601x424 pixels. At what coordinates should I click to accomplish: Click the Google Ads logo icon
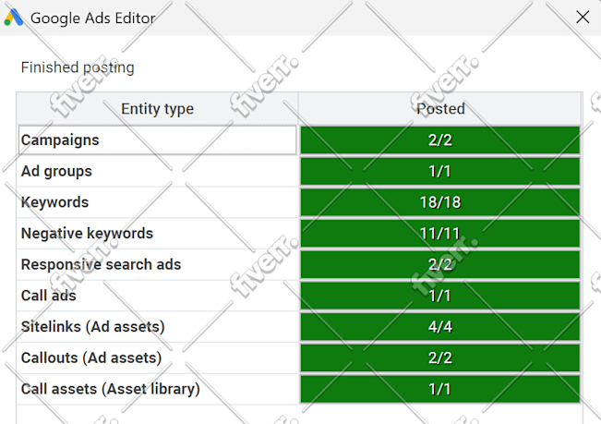point(14,18)
